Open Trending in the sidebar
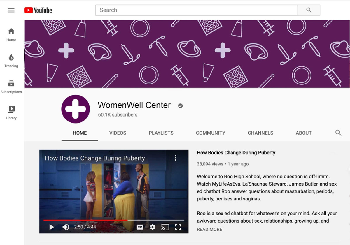This screenshot has height=245, width=350. (11, 61)
